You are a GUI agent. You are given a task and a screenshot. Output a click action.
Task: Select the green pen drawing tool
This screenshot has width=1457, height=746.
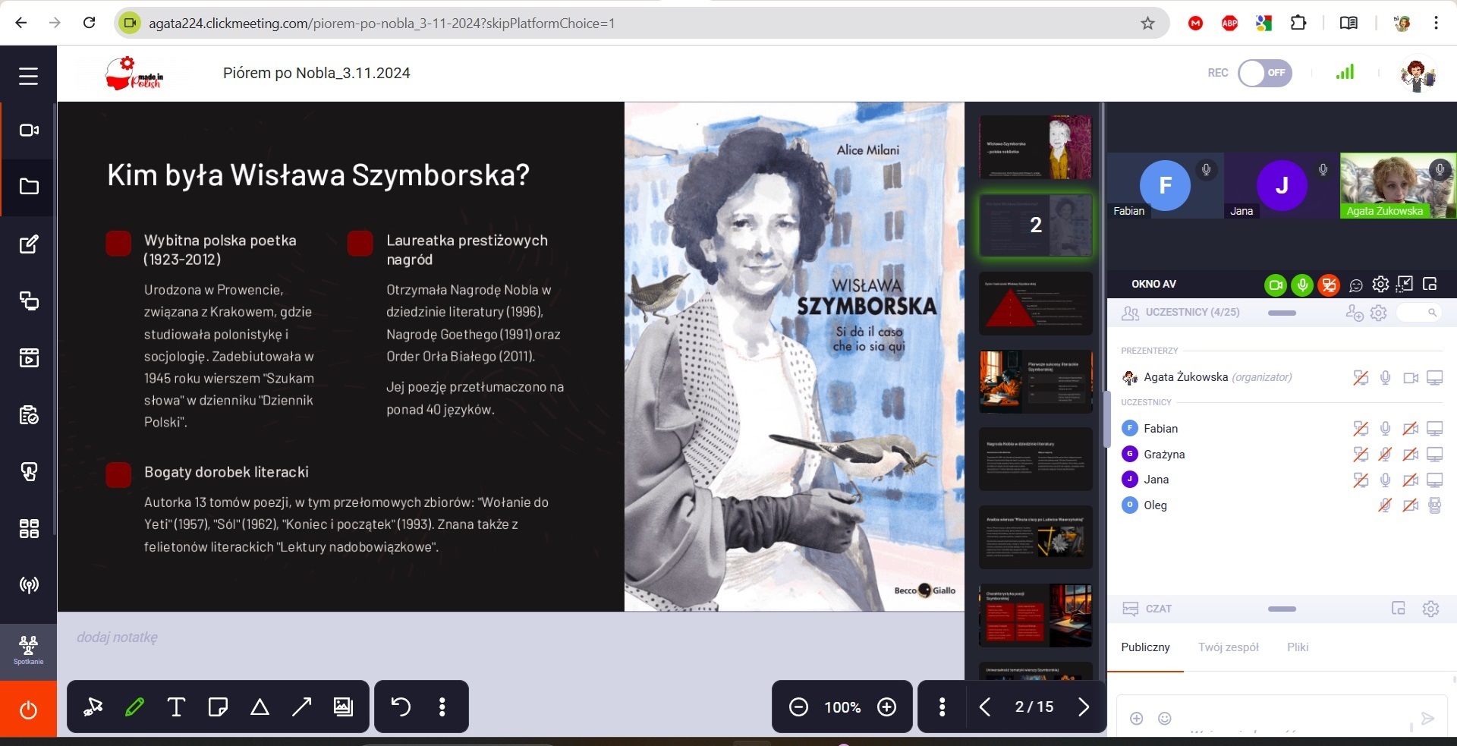click(135, 707)
